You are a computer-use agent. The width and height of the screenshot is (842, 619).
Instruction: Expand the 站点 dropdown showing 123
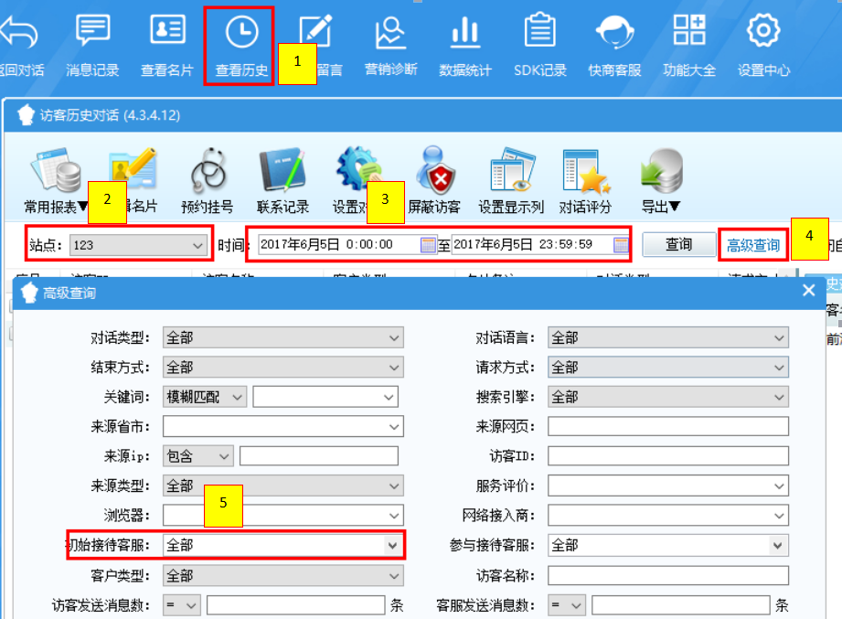pos(198,245)
